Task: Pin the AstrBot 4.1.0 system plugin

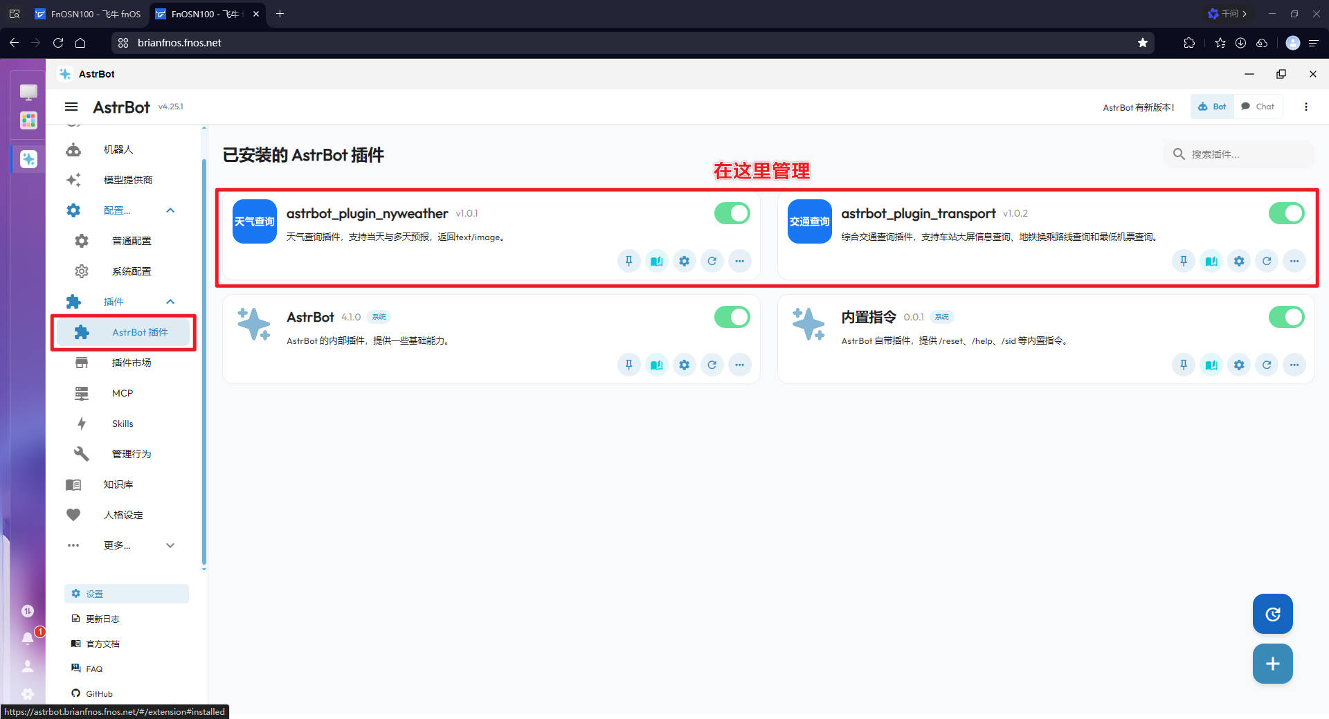Action: [x=629, y=365]
